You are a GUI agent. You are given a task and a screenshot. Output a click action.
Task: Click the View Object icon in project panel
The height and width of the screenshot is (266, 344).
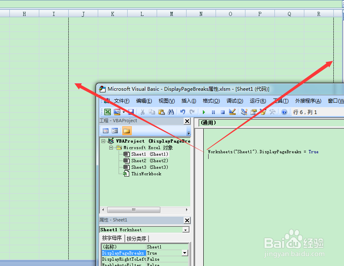(115, 131)
